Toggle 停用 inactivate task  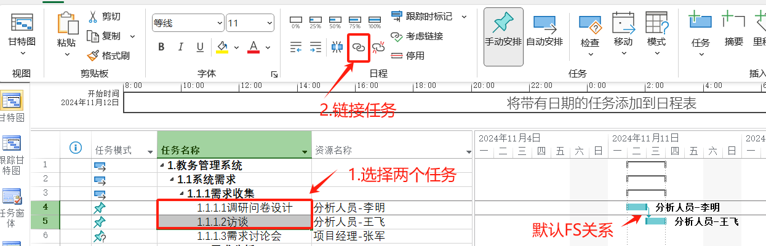coord(408,55)
